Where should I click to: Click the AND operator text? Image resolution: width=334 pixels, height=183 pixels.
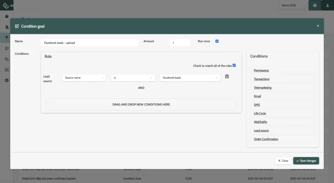click(x=141, y=88)
